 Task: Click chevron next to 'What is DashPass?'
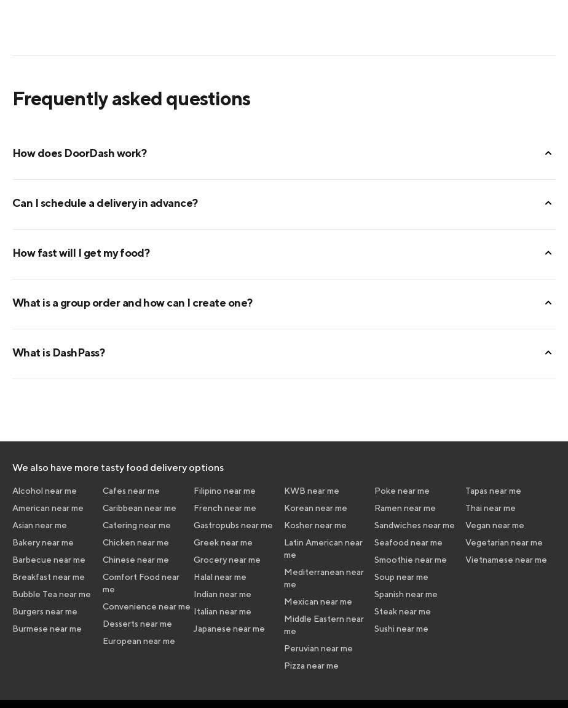point(548,353)
